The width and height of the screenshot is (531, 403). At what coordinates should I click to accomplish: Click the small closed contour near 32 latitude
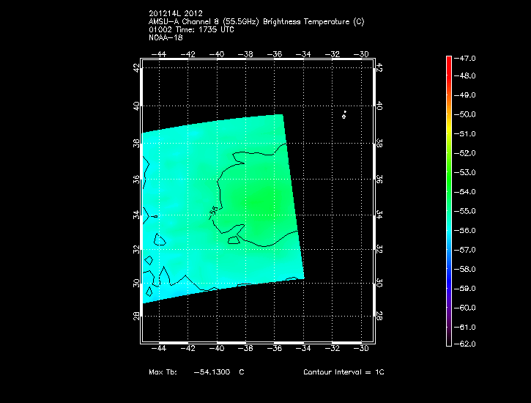coord(234,240)
